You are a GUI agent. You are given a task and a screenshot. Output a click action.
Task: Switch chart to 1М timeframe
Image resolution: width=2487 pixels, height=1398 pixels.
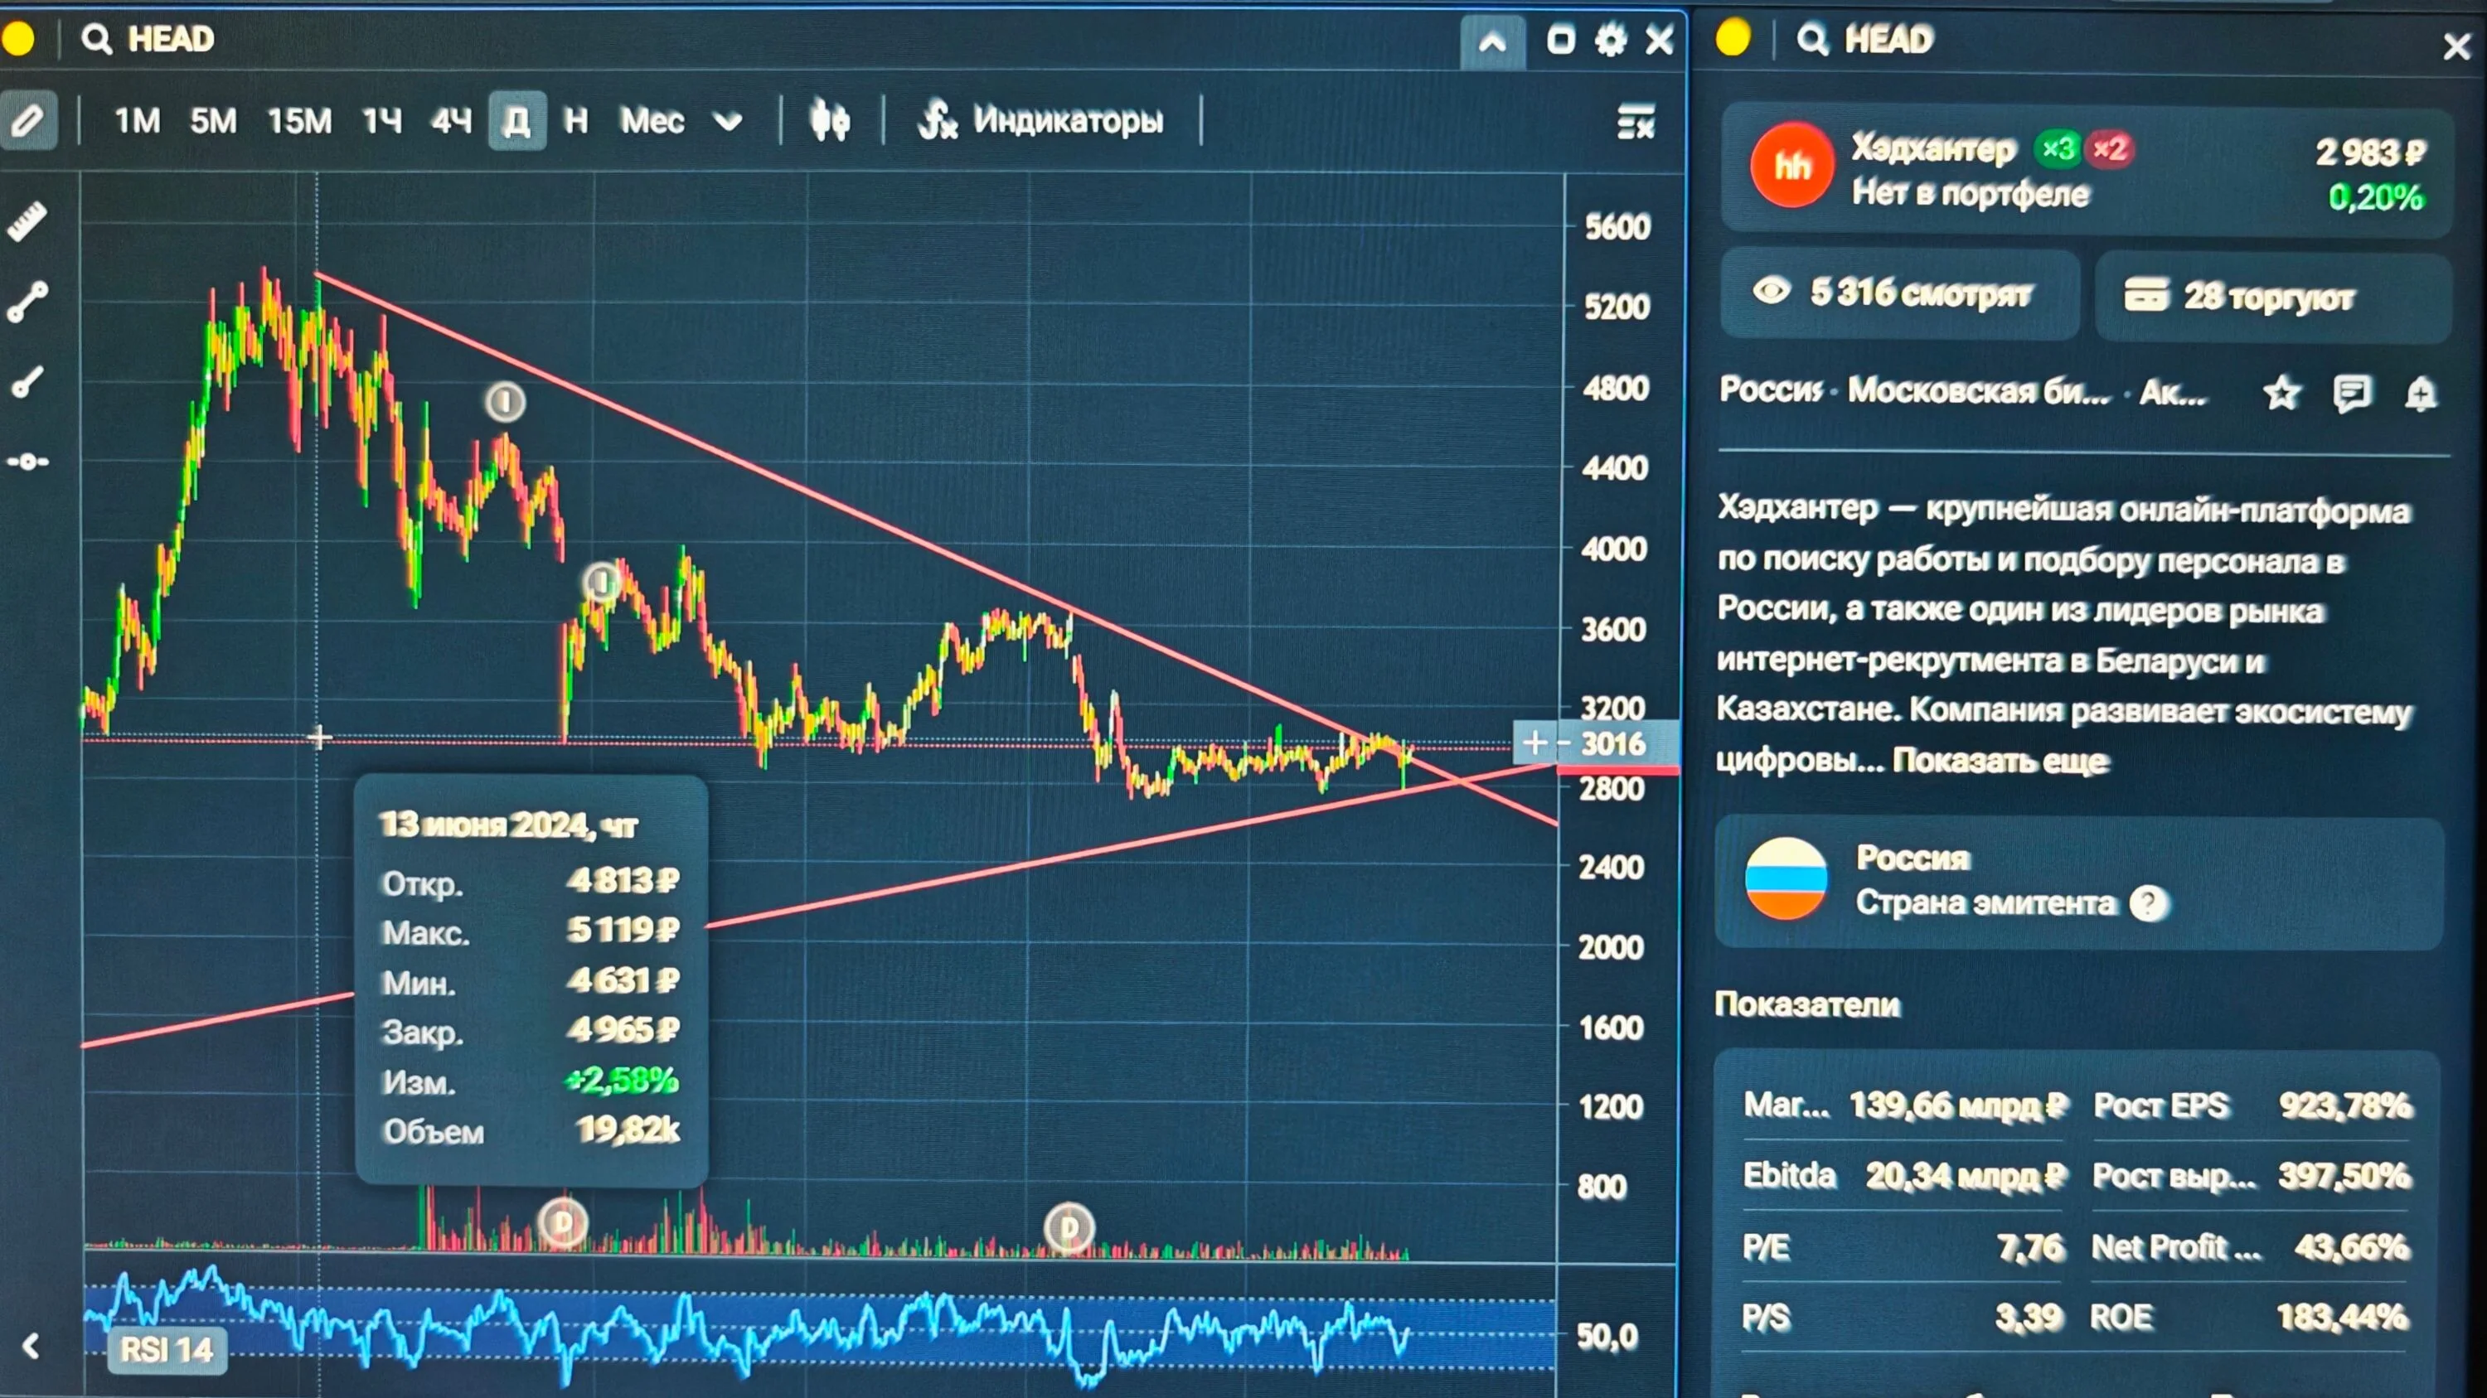[137, 121]
